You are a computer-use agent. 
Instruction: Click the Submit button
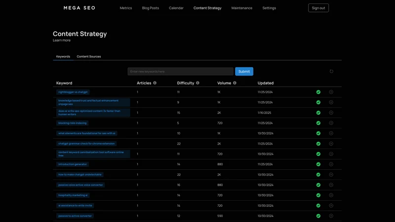pyautogui.click(x=244, y=72)
